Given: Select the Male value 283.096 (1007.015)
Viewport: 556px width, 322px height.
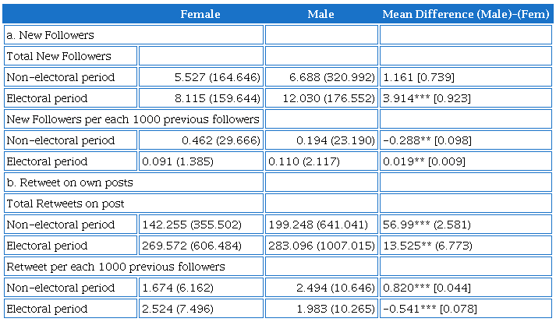Looking at the screenshot, I should (320, 246).
